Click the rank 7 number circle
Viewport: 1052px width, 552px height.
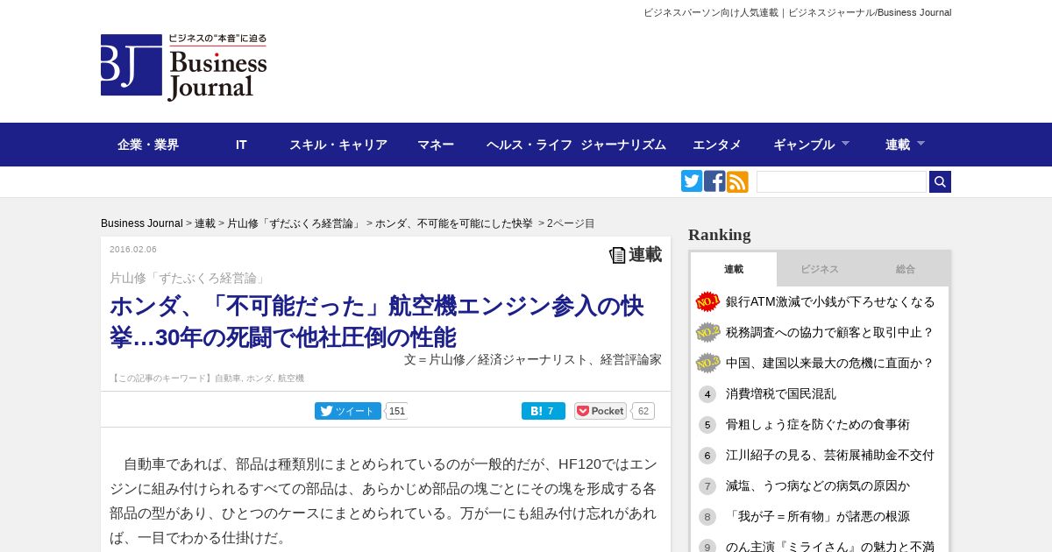click(x=707, y=486)
